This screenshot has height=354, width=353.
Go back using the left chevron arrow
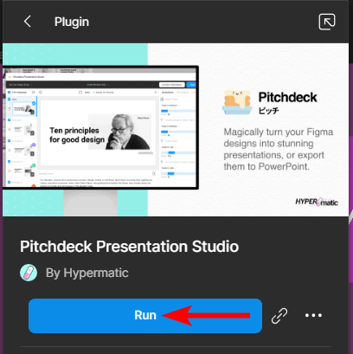click(28, 22)
